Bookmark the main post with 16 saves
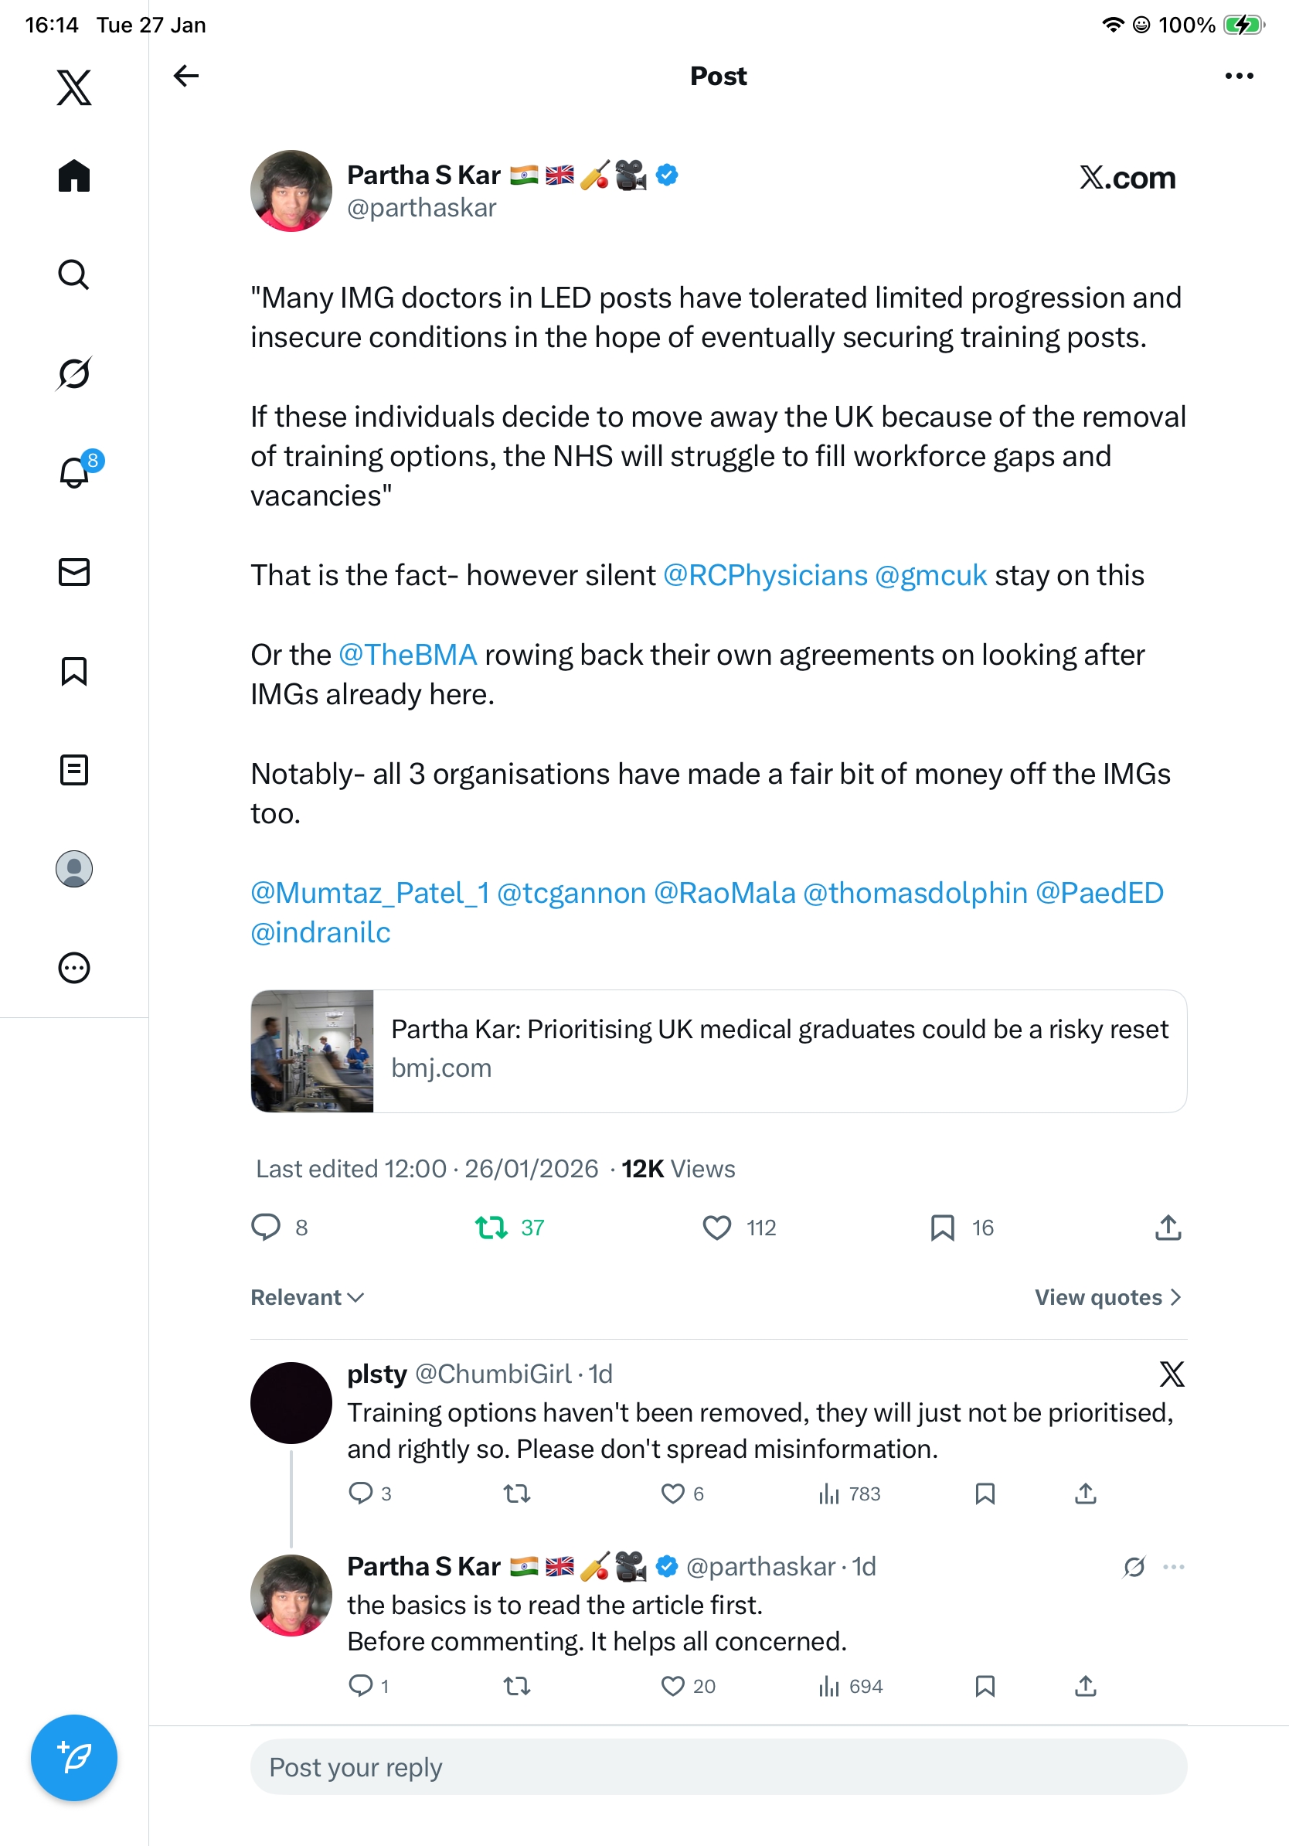 tap(942, 1228)
